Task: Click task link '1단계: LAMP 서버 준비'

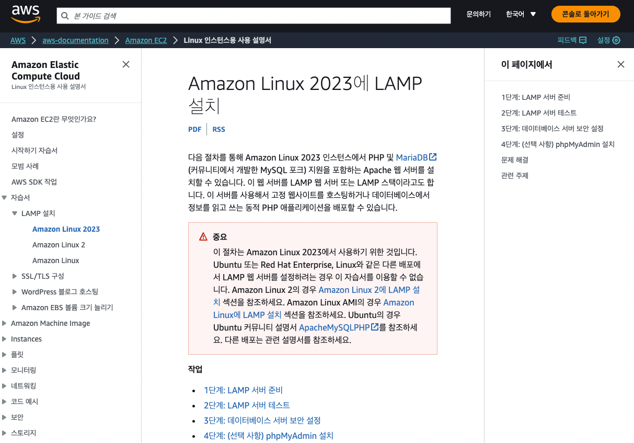Action: [243, 390]
